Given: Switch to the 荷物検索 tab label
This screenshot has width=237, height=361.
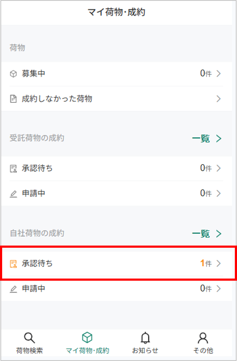Looking at the screenshot, I should [29, 350].
